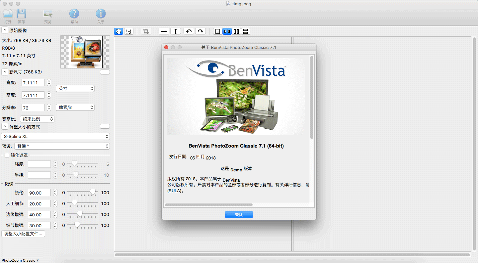Click the 锐化 value field
The height and width of the screenshot is (263, 478).
[40, 193]
